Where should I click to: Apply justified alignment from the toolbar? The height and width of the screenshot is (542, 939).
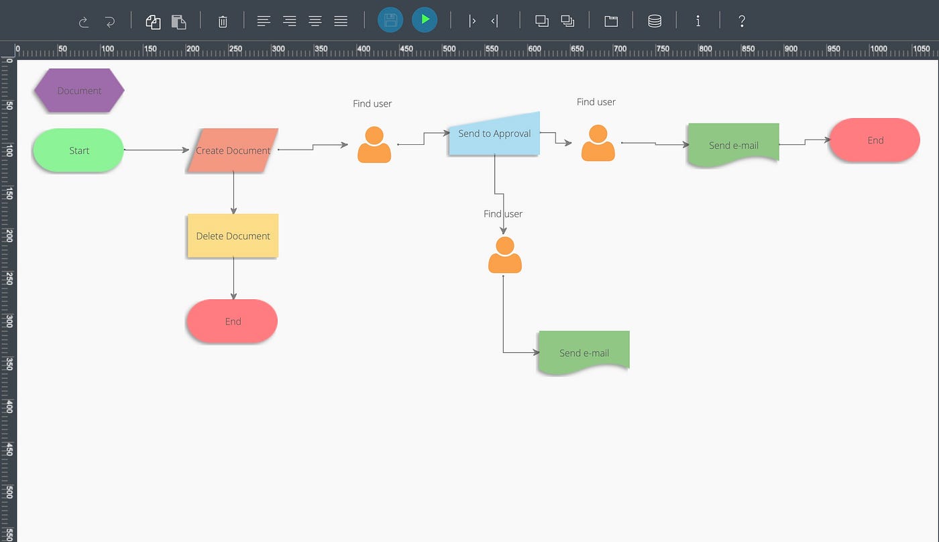click(x=340, y=21)
